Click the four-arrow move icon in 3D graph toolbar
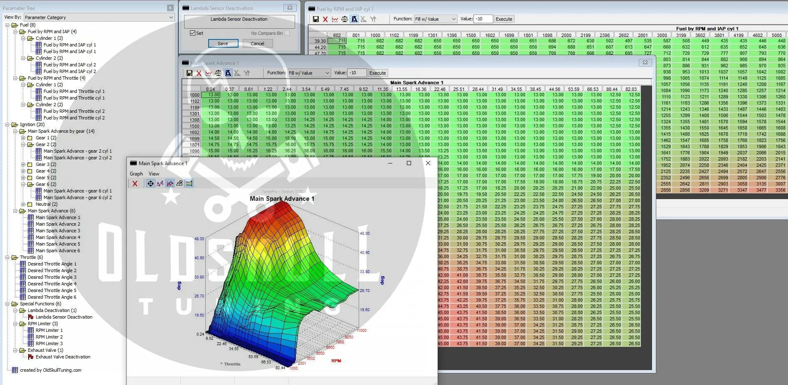788x385 pixels. coord(150,183)
